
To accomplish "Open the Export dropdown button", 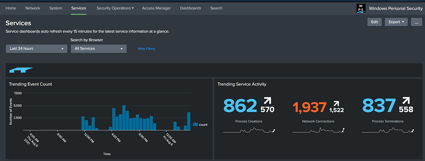I will point(396,22).
